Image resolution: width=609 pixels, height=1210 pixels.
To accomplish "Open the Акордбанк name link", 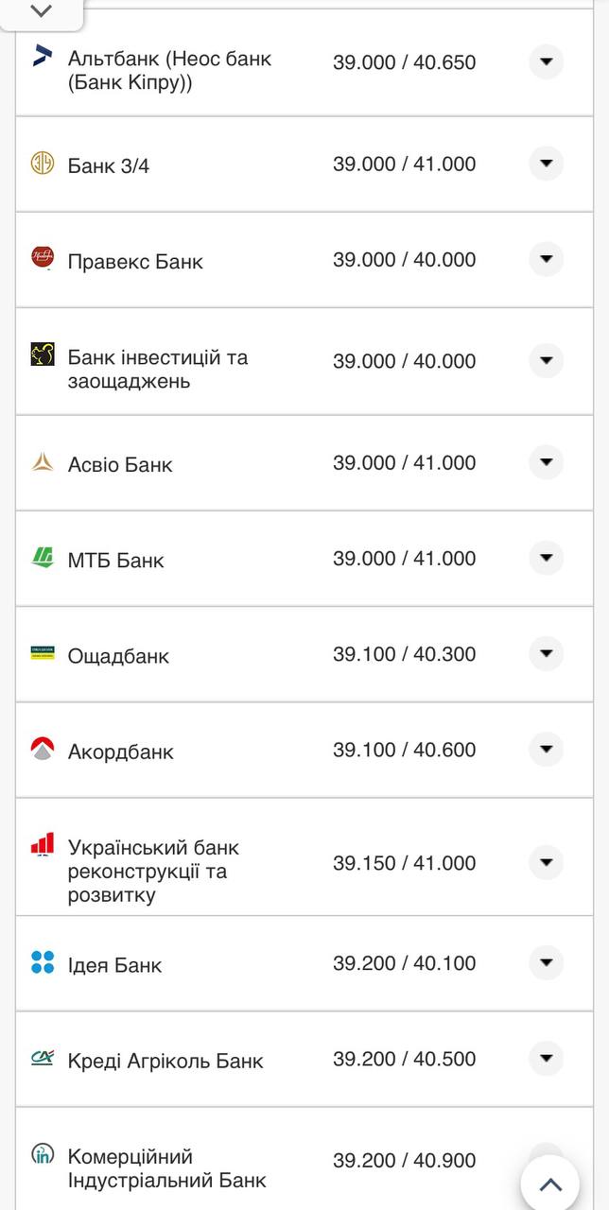I will pos(121,752).
